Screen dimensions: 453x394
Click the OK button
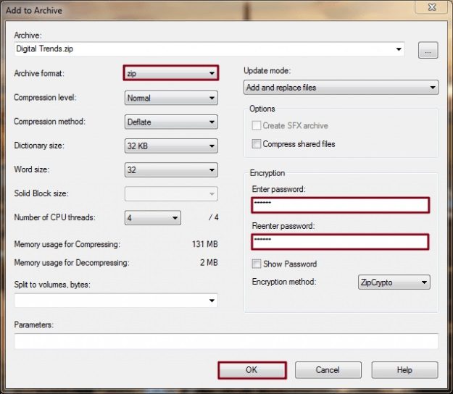coord(252,370)
